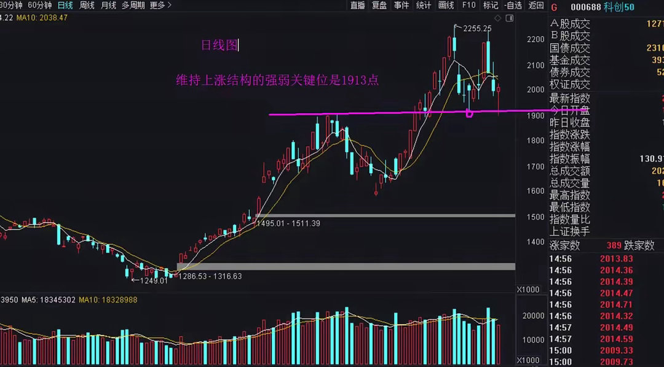
Task: Click the 指数涨跌 row label
Action: (x=569, y=135)
